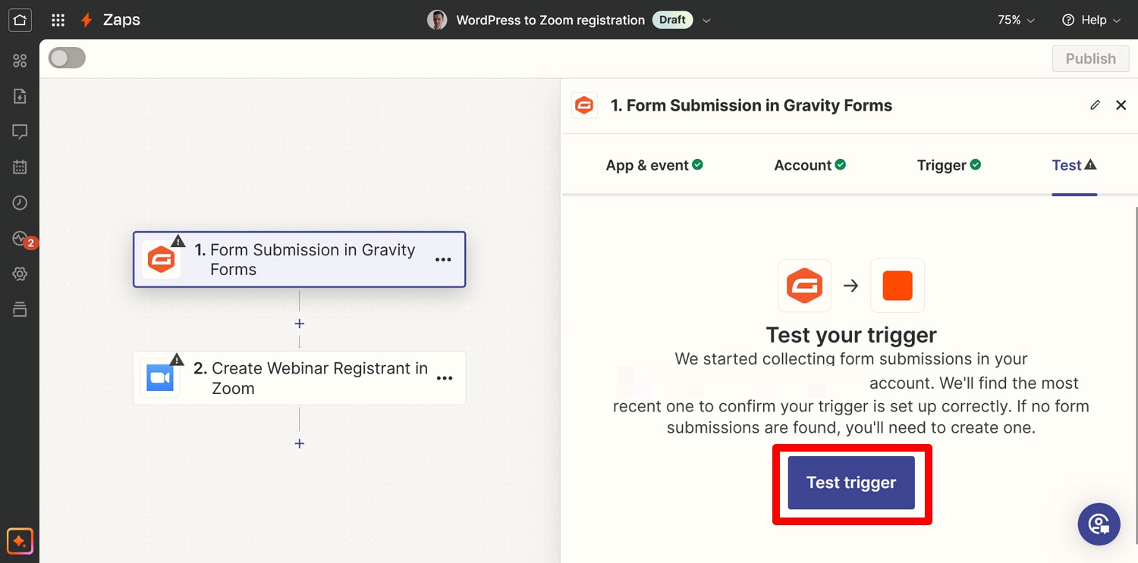The height and width of the screenshot is (563, 1138).
Task: Switch to the Account tab
Action: (x=809, y=165)
